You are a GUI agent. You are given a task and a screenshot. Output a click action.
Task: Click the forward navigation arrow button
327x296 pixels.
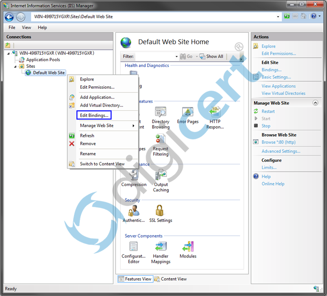[x=21, y=17]
